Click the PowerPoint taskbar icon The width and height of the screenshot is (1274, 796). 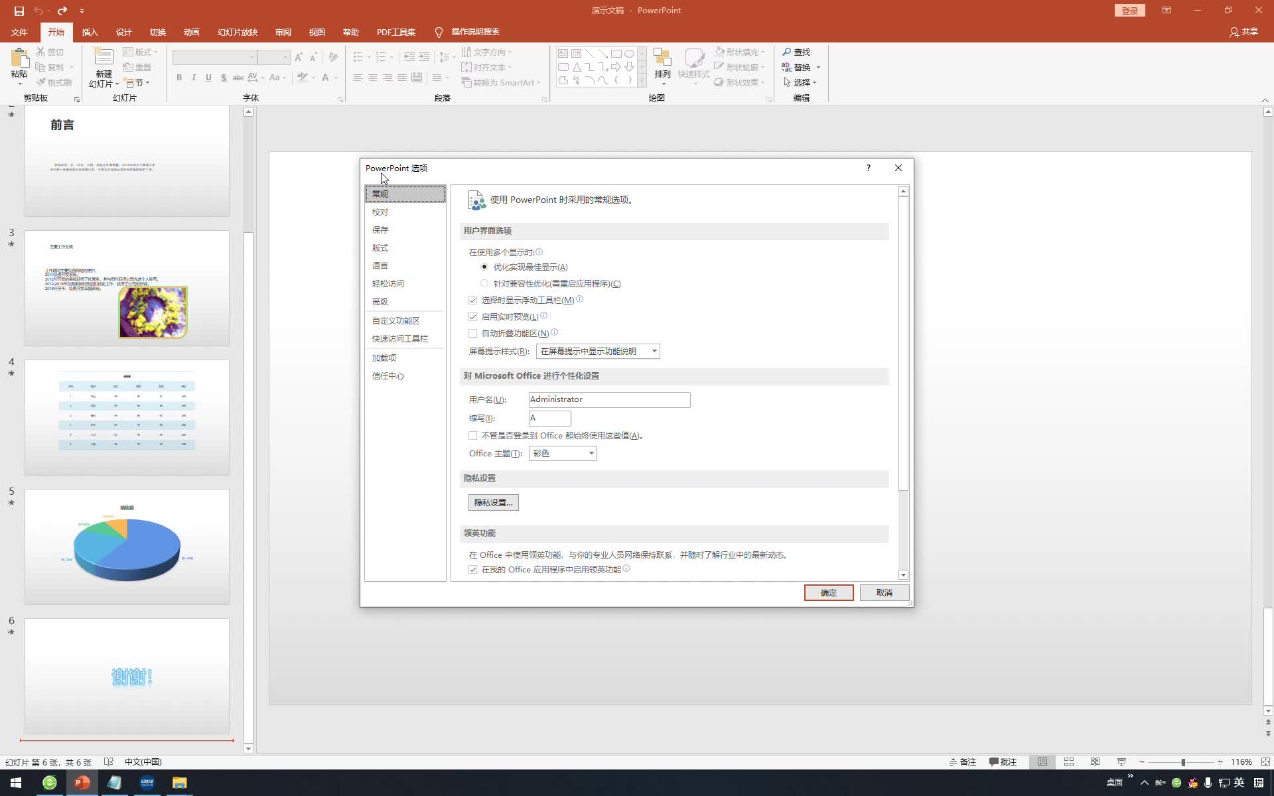82,783
